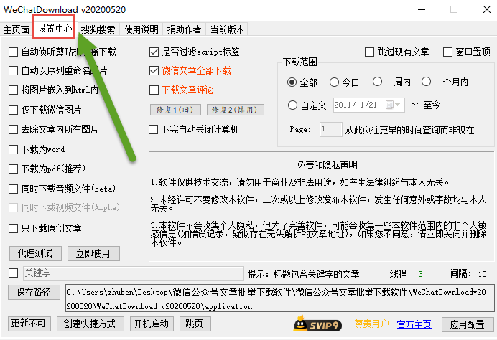This screenshot has height=340, width=497.
Task: Apply settings with 应用配置 button
Action: (x=468, y=324)
